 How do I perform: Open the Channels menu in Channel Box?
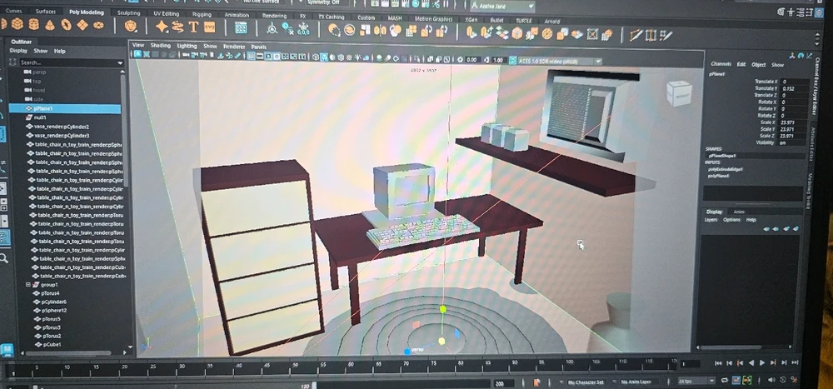(721, 65)
